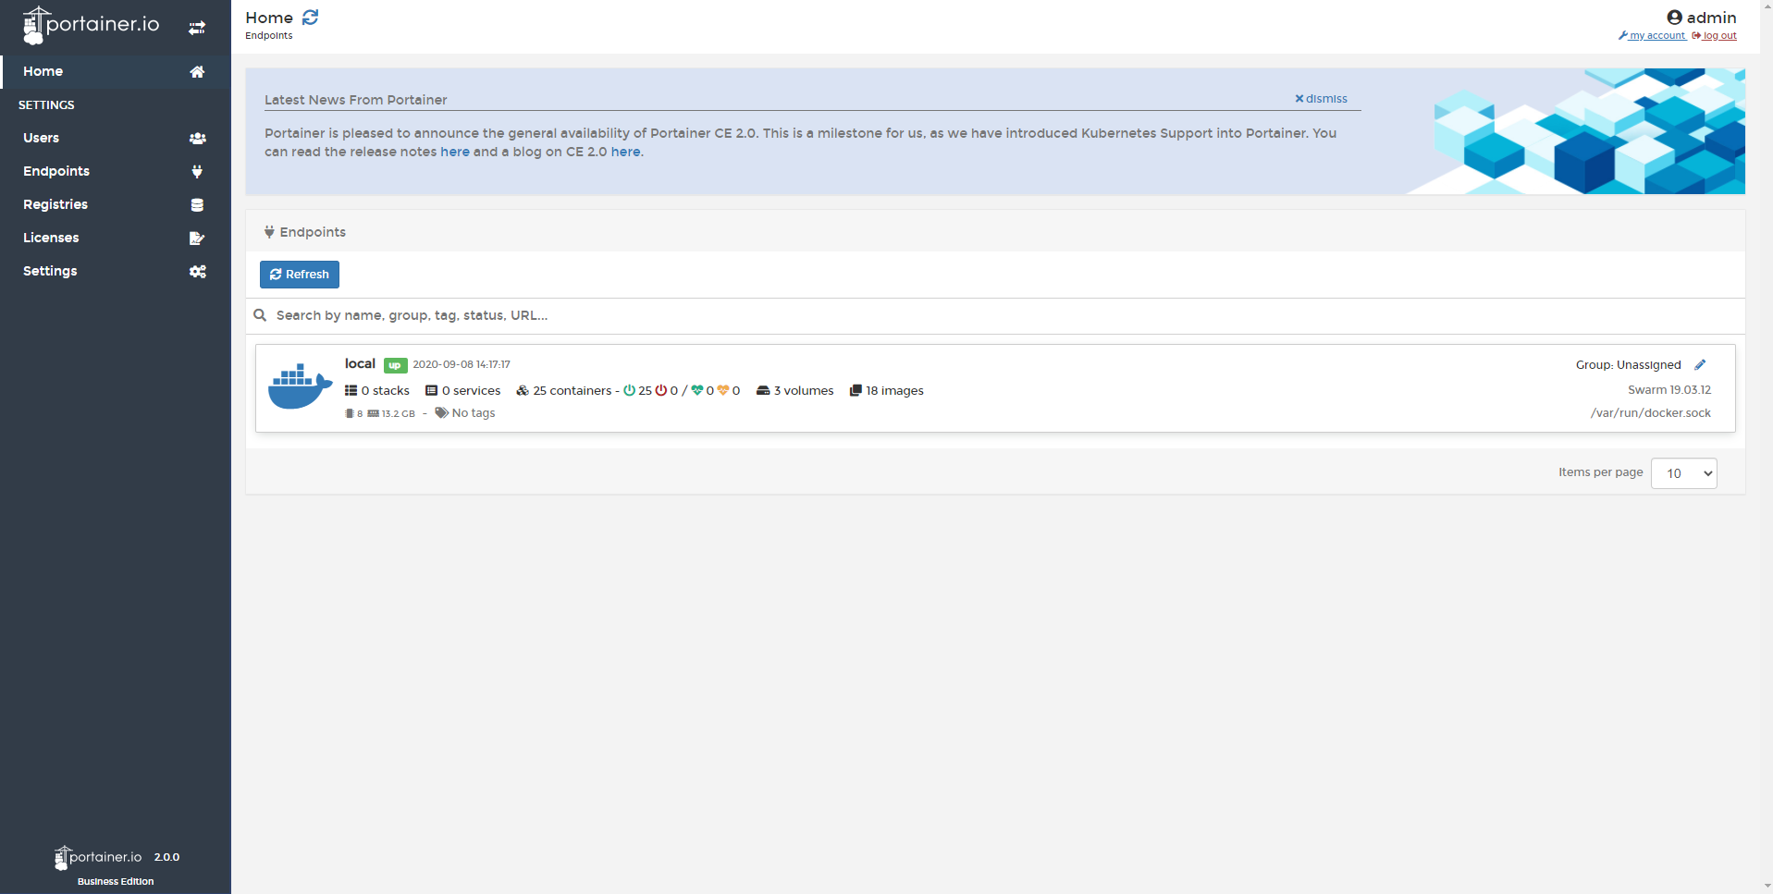Open the release notes 'here' link
This screenshot has width=1773, height=894.
click(454, 152)
